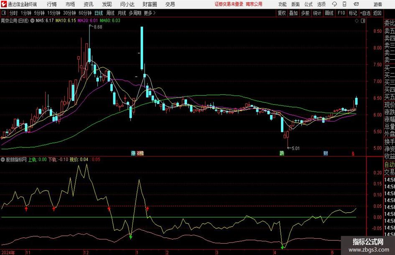This screenshot has height=255, width=395.
Task: Open the 画线 drawing tools
Action: [x=329, y=13]
